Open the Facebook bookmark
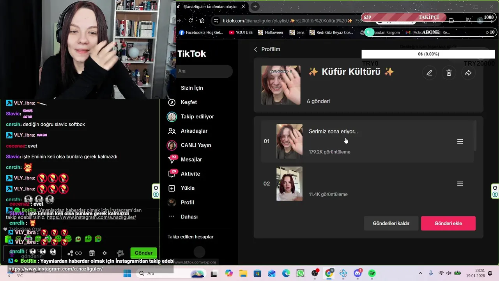499x281 pixels. coord(201,32)
